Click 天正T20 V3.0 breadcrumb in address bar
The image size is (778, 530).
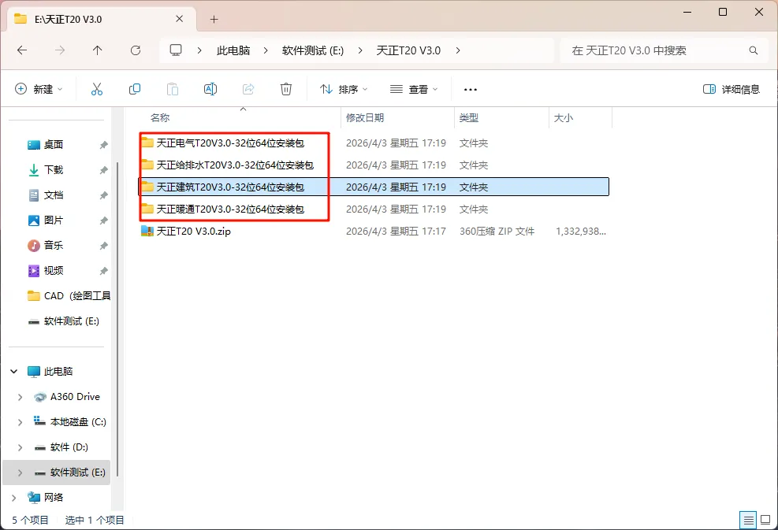coord(408,50)
